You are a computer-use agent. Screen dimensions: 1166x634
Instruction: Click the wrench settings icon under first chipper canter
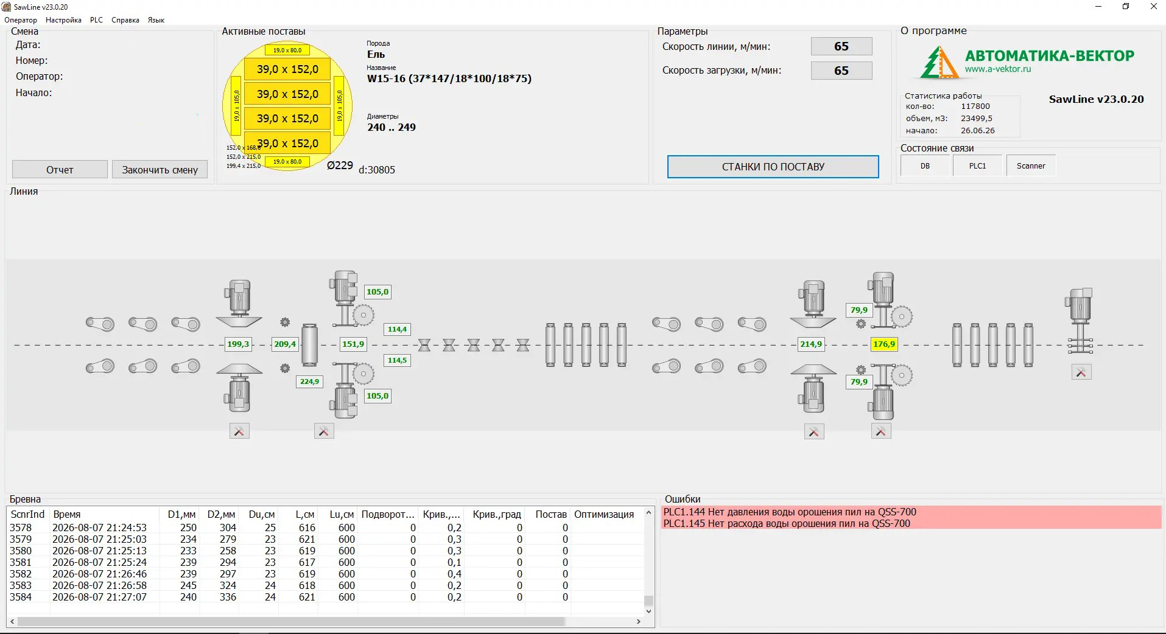coord(239,431)
